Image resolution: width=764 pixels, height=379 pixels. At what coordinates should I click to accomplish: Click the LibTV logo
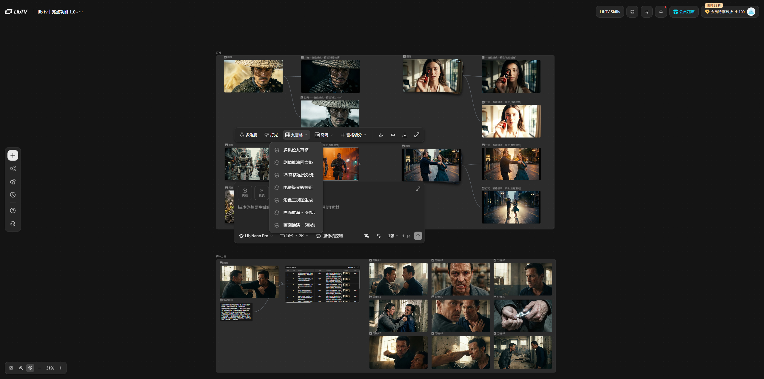click(x=16, y=12)
